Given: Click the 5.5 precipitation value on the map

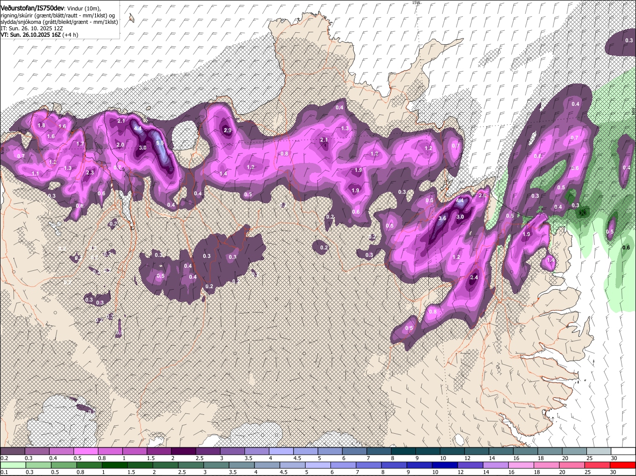Looking at the screenshot, I should click(160, 143).
